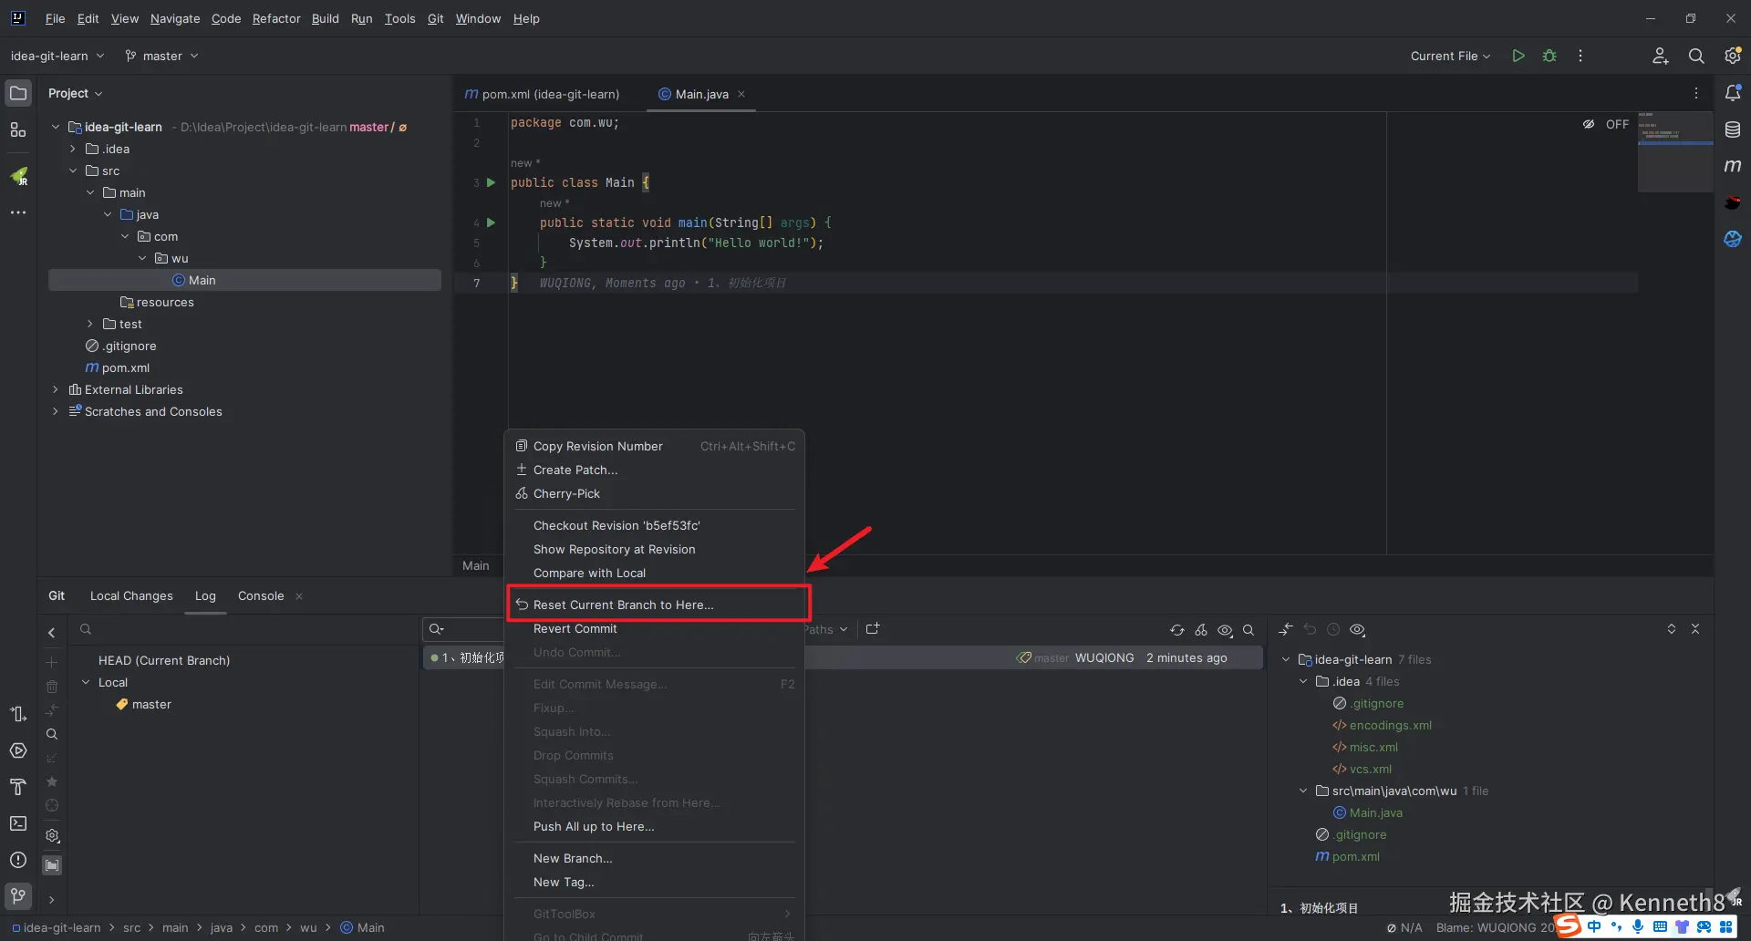This screenshot has width=1751, height=941.
Task: Open the Structure tool window icon
Action: (18, 129)
